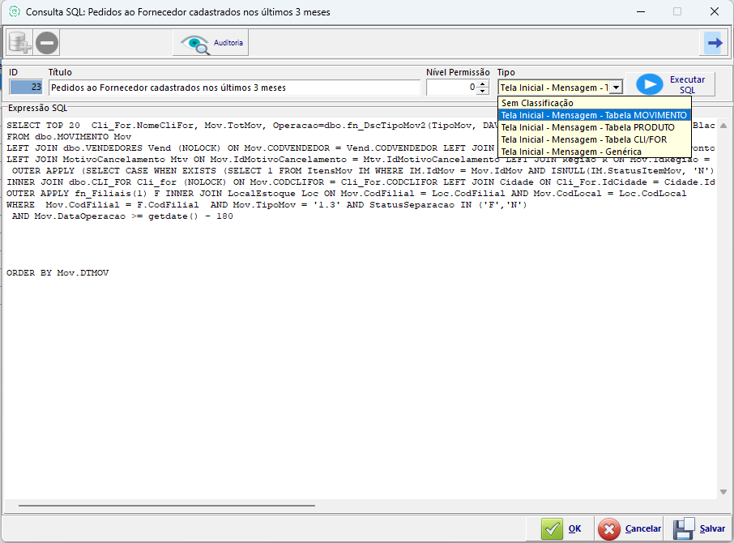The image size is (734, 543).
Task: Save query using Salvar button
Action: [x=700, y=528]
